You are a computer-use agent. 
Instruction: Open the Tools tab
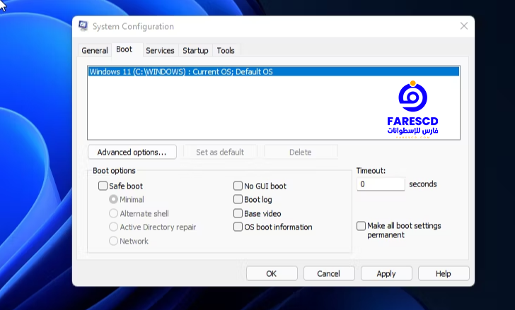pos(226,50)
